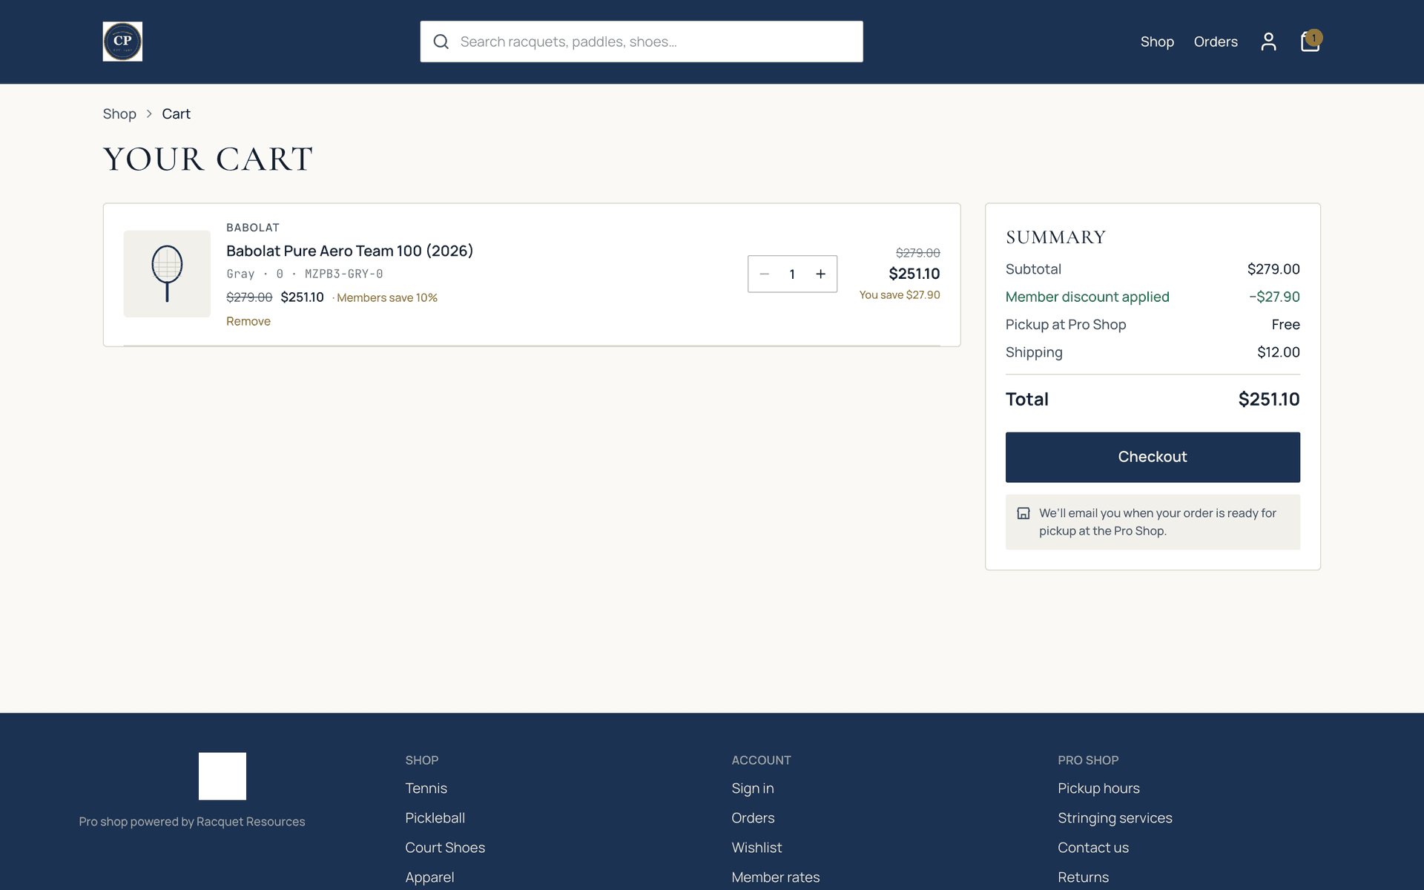Open Apparel footer link

(429, 877)
